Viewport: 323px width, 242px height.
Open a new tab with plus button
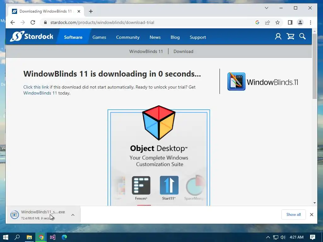pos(91,11)
